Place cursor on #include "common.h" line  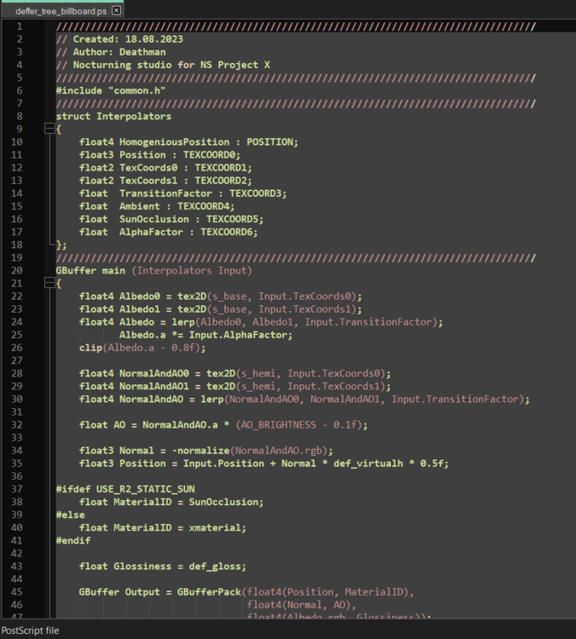click(x=111, y=90)
